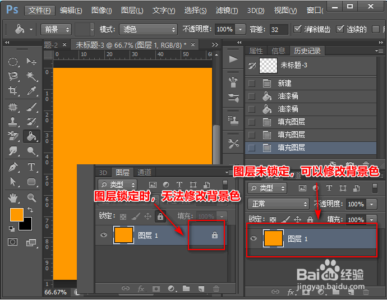Screen dimensions: 387x300
Task: Swap foreground and background colors
Action: point(30,210)
